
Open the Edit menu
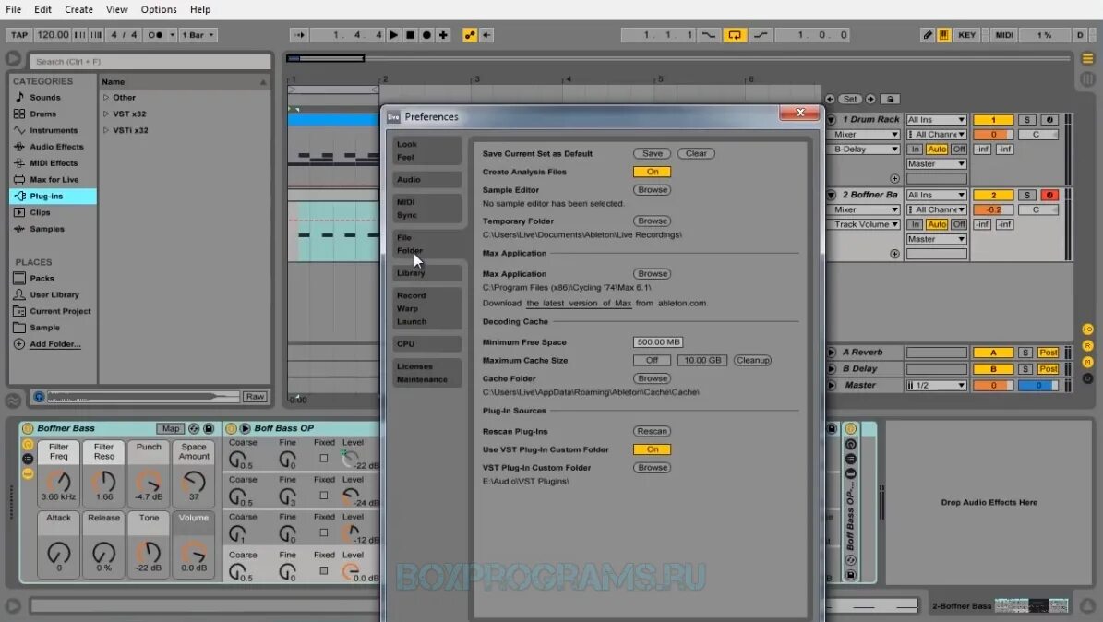42,9
